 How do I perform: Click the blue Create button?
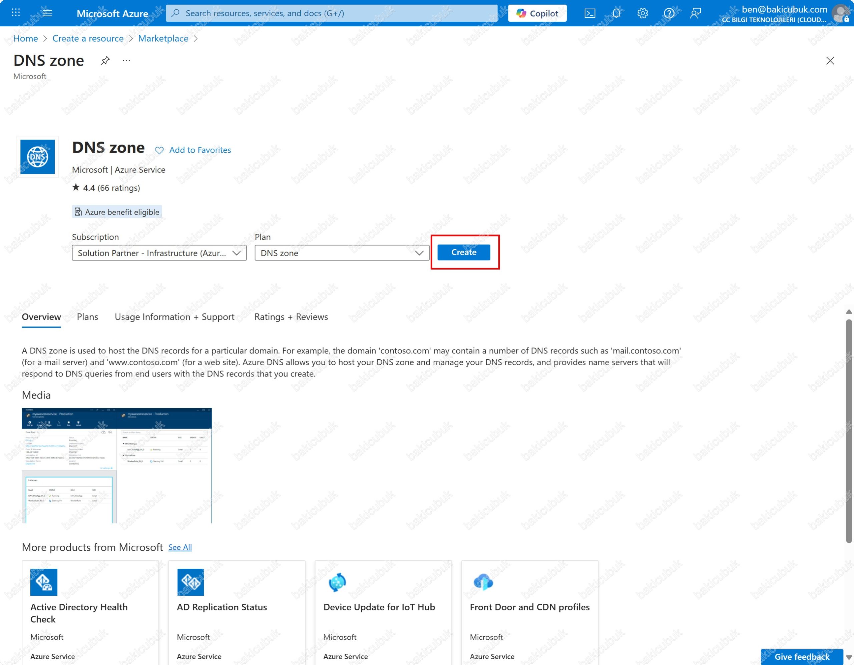[x=464, y=252]
